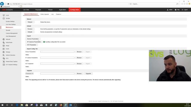Go to the Playback menu
This screenshot has width=191, height=107.
click(38, 10)
